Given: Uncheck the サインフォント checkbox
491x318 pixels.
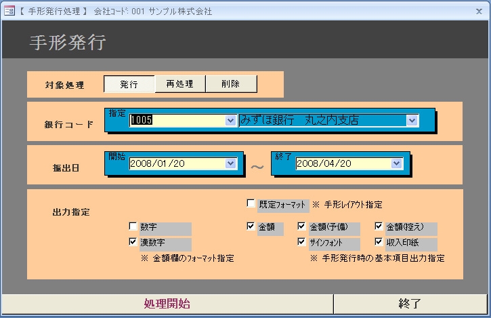Looking at the screenshot, I should [301, 241].
